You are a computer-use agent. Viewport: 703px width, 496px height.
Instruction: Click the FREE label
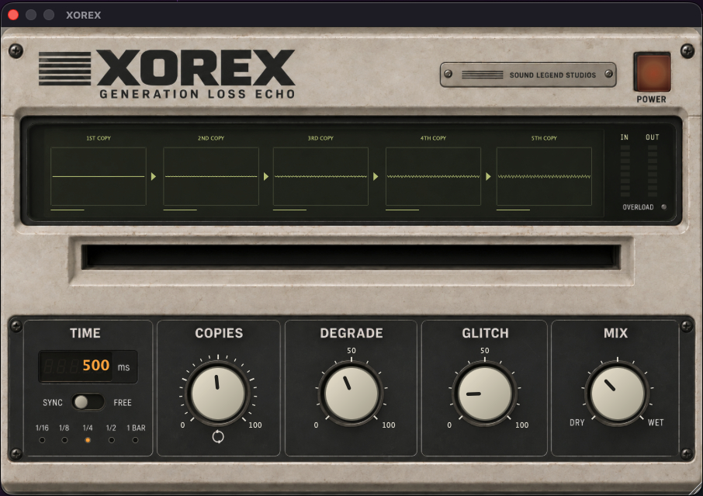coord(123,403)
